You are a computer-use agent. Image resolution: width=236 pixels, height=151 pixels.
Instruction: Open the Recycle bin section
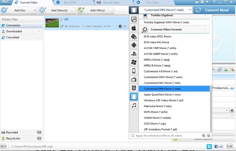pos(22,138)
